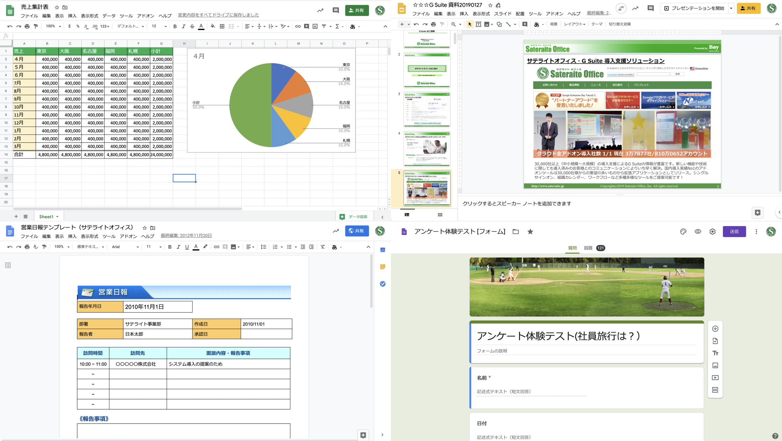This screenshot has height=441, width=782.
Task: Preview the form with eye icon
Action: pos(698,231)
